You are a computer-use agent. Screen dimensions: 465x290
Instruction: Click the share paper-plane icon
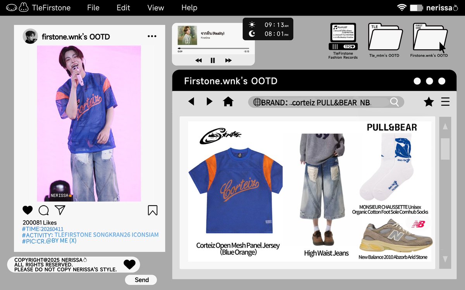59,210
